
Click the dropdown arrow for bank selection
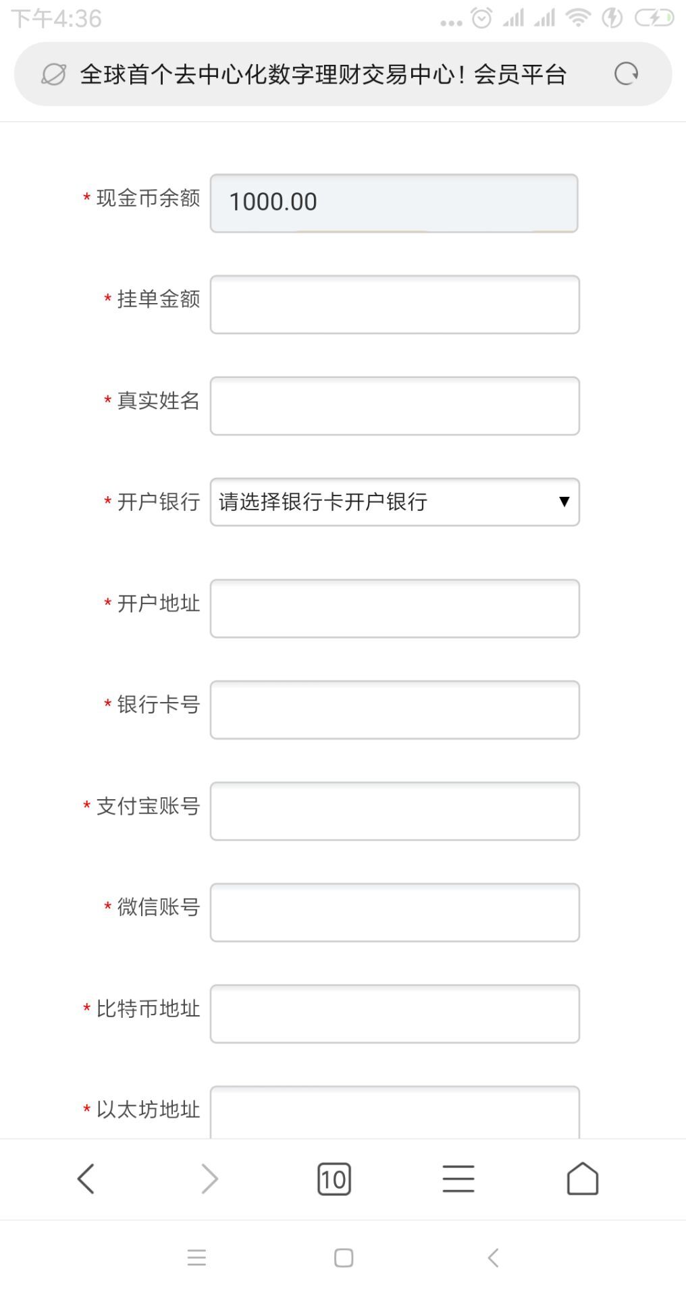coord(564,502)
